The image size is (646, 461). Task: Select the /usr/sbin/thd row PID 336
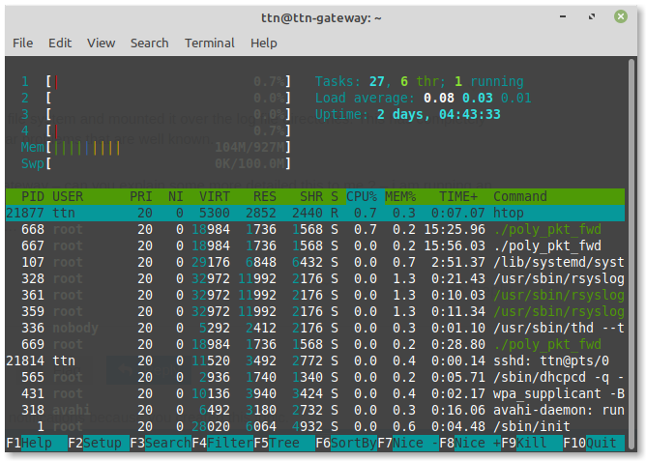(315, 328)
